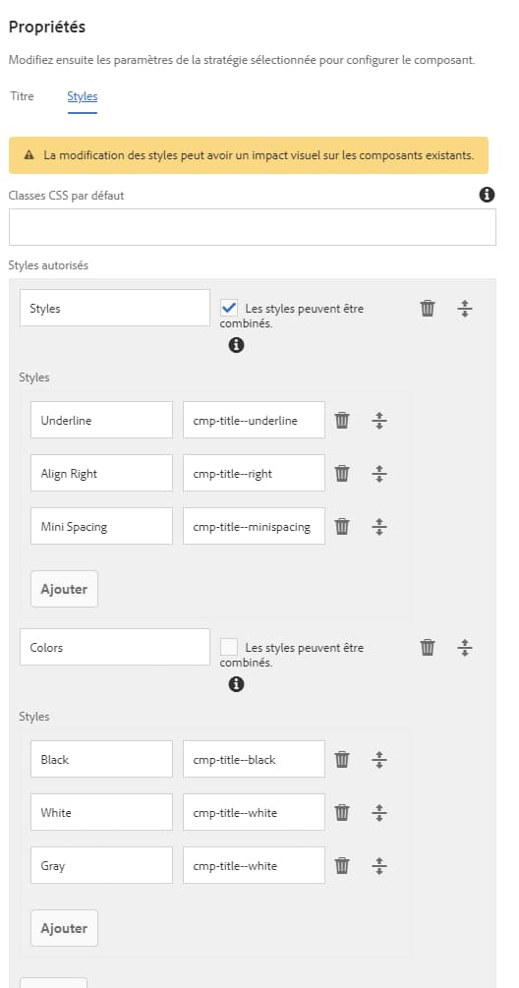Delete the Mini Spacing style
The height and width of the screenshot is (988, 519).
tap(342, 526)
